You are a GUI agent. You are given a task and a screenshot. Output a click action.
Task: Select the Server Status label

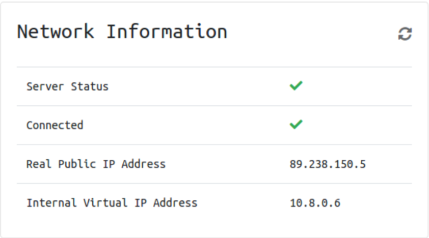[67, 86]
